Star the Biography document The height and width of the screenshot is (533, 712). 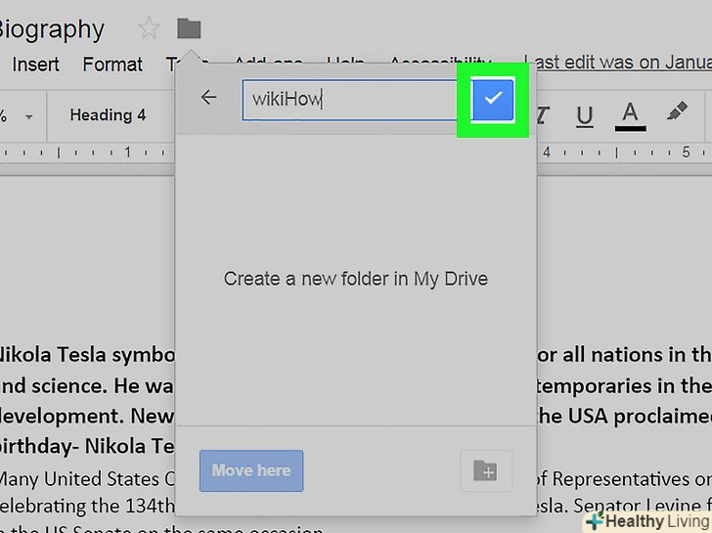[x=149, y=28]
